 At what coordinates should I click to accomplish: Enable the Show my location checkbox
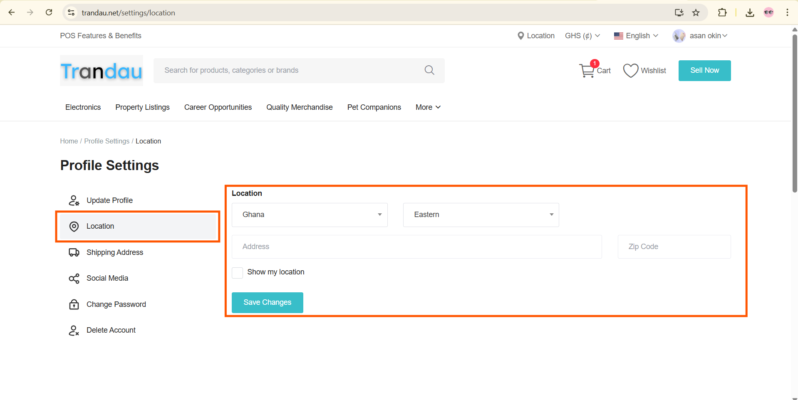click(237, 273)
